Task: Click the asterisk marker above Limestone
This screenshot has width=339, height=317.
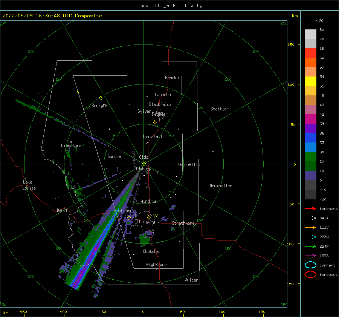Action: tap(71, 142)
